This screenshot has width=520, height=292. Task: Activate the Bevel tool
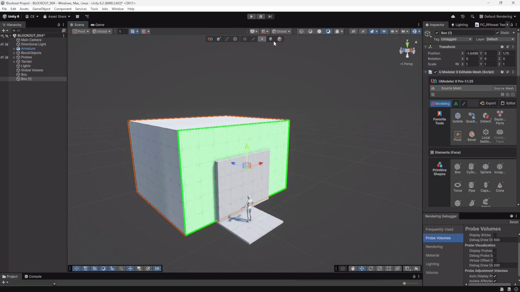pos(471,136)
